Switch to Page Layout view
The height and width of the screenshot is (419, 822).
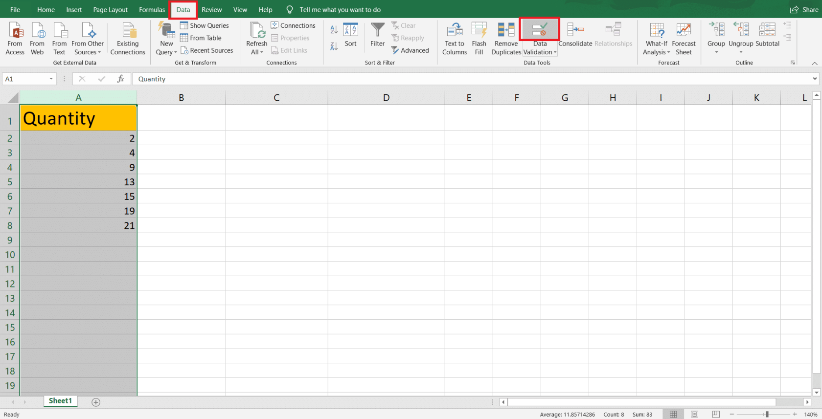[694, 414]
